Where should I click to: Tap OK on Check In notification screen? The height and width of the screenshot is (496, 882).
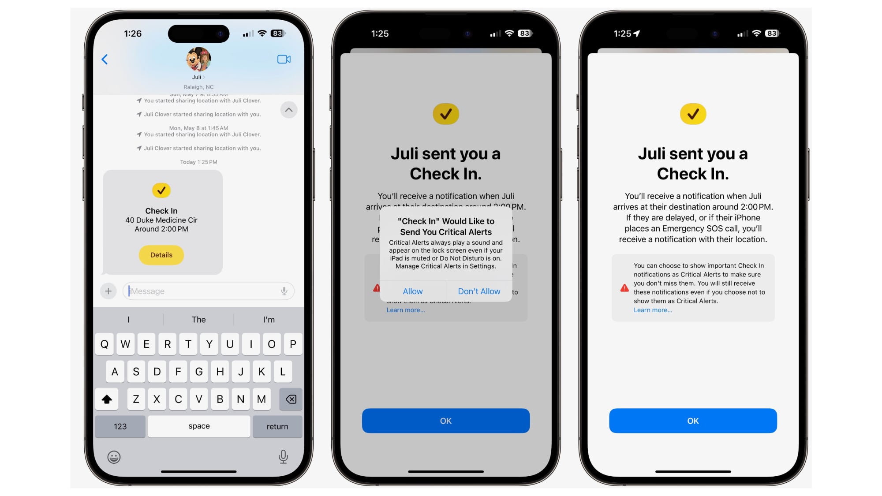pos(692,420)
